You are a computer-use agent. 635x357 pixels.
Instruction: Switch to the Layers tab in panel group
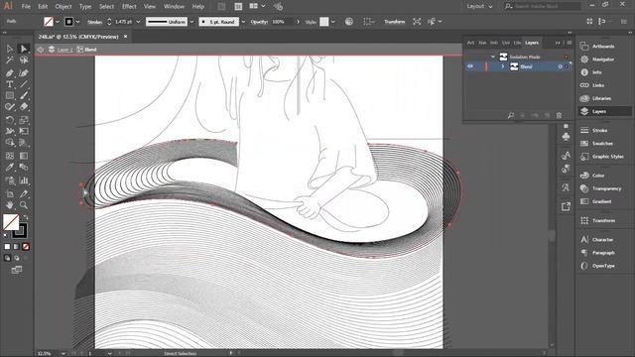pos(532,43)
